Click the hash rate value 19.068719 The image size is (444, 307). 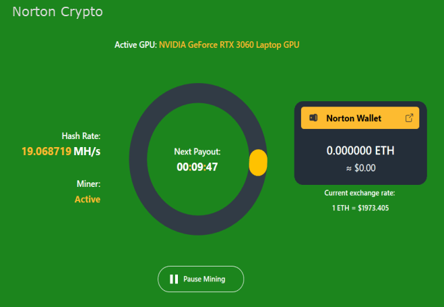pyautogui.click(x=46, y=151)
